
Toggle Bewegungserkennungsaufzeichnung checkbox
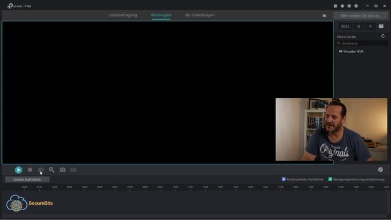330,179
